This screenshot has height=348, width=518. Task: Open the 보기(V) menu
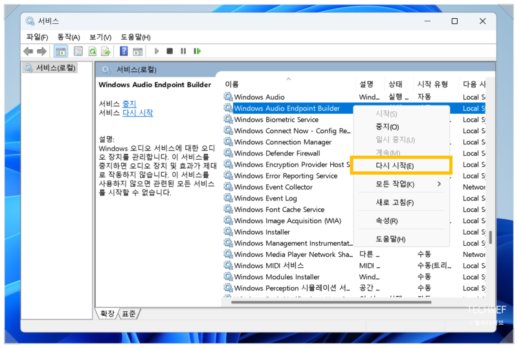pos(100,37)
